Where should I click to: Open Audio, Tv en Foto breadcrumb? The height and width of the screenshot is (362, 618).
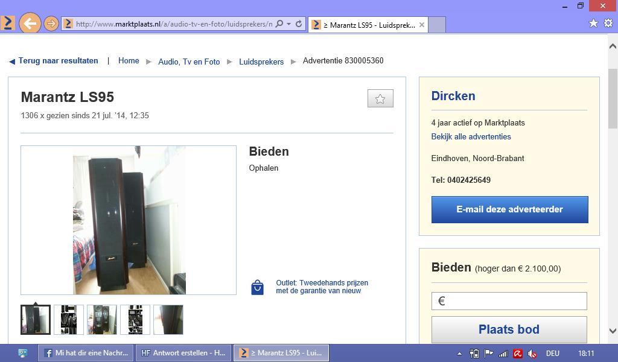(189, 62)
